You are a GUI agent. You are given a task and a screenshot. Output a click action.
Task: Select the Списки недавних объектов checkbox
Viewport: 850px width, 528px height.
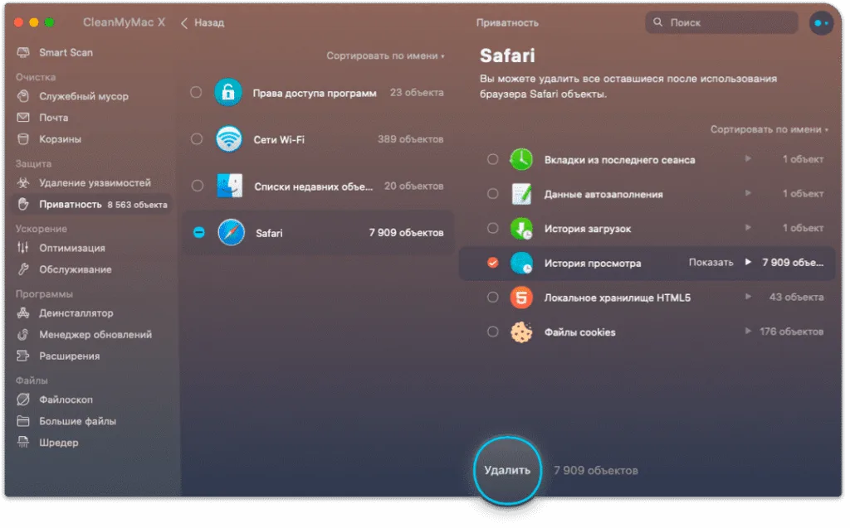[198, 186]
